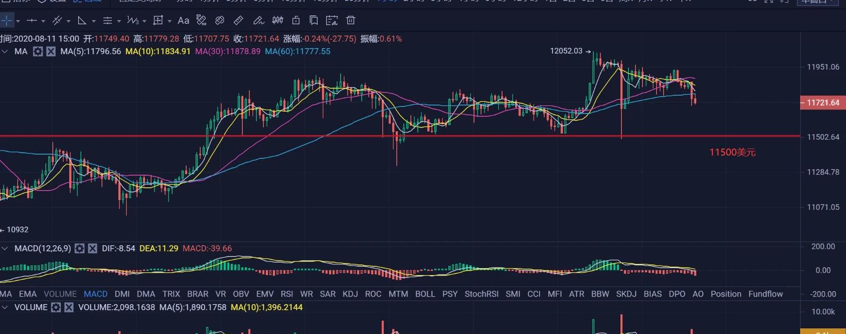Screen dimensions: 846x334
Task: Switch sub-chart to KDJ indicator
Action: coord(350,294)
